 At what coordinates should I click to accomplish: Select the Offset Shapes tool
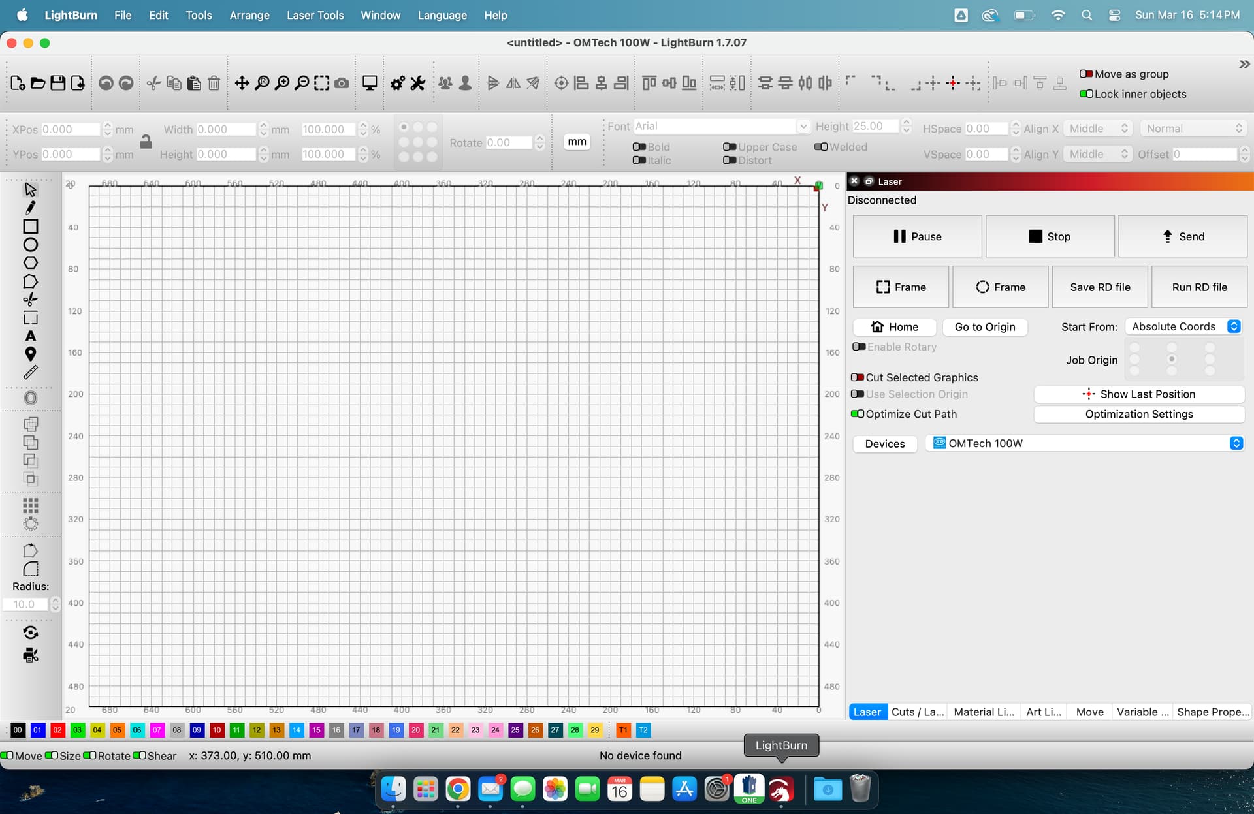pyautogui.click(x=30, y=398)
